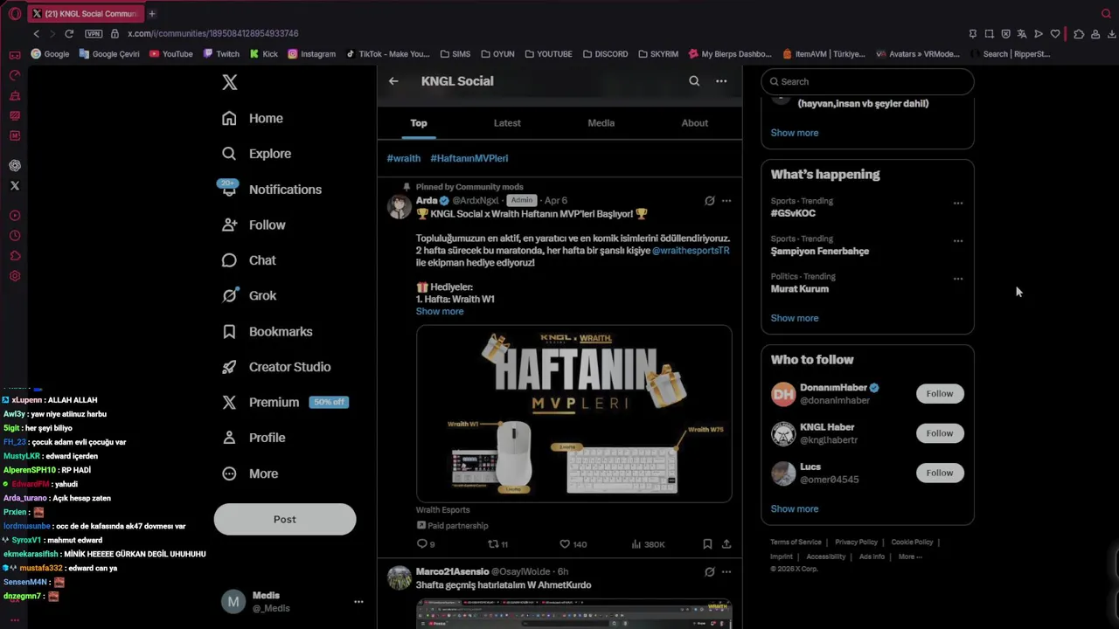Open more options on Arda's post

tap(726, 201)
